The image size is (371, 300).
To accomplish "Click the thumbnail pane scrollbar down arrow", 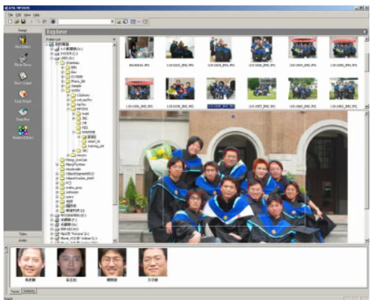I will [367, 107].
